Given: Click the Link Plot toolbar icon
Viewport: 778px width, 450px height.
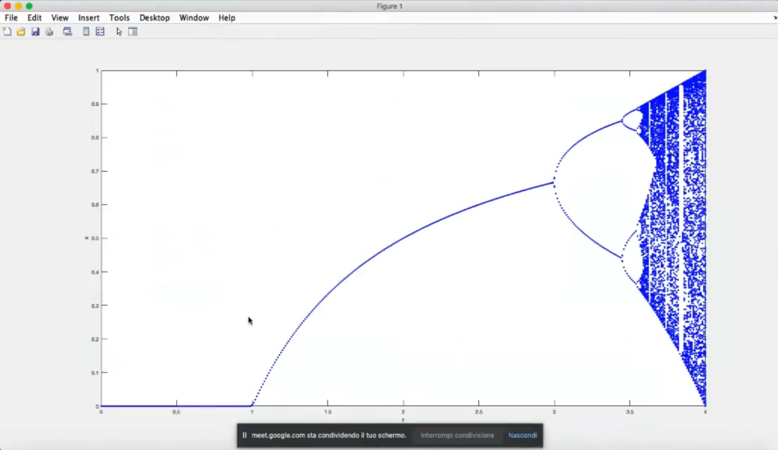Looking at the screenshot, I should [68, 32].
